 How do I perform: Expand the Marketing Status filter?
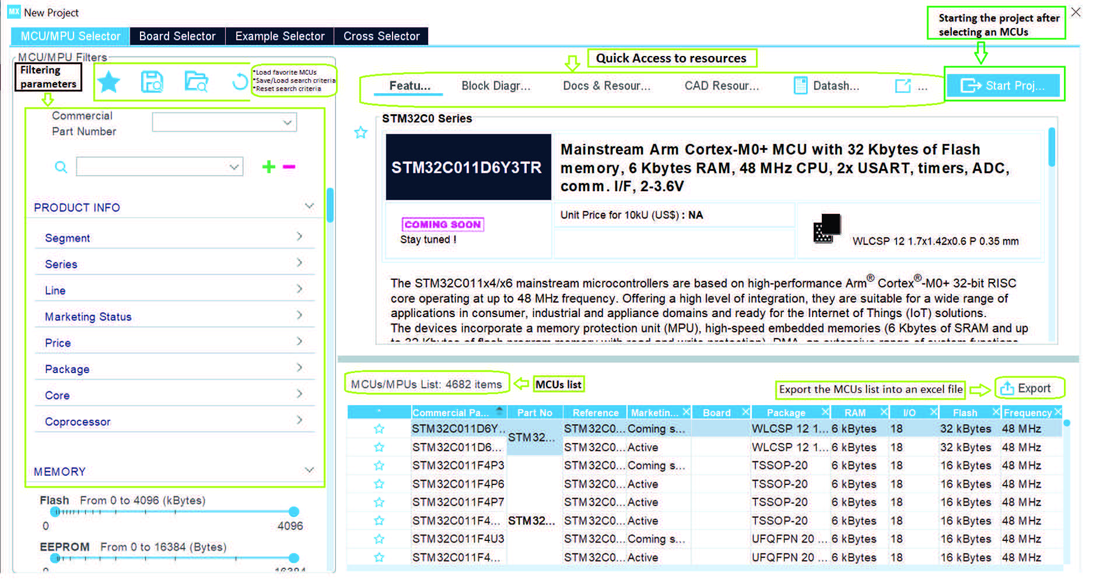pos(299,315)
